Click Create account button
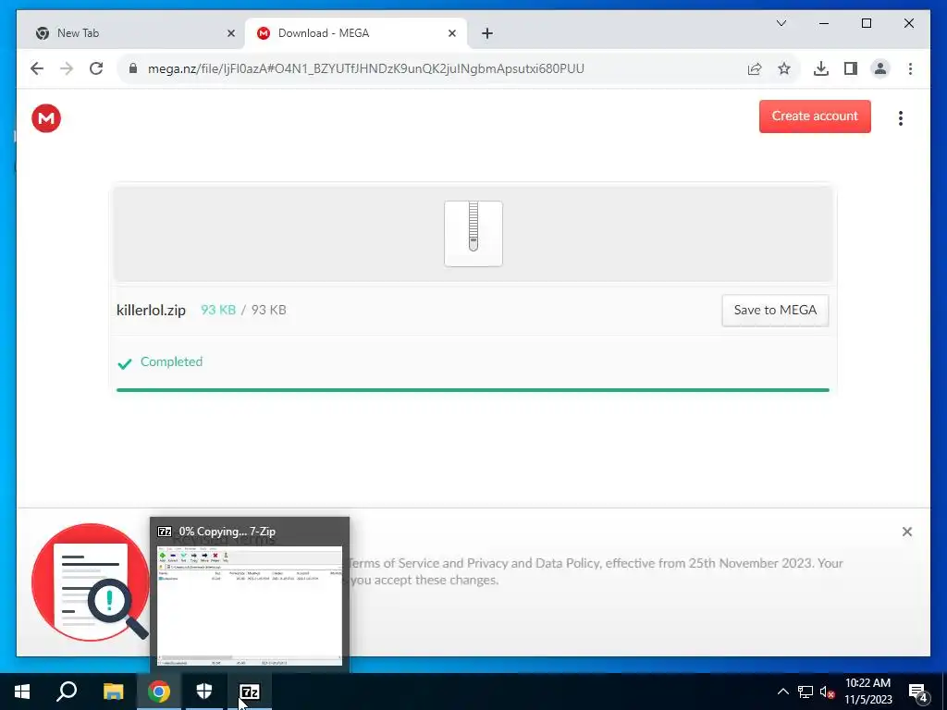This screenshot has width=947, height=710. (x=815, y=116)
